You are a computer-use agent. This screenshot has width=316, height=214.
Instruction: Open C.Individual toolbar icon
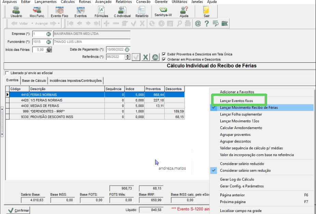tap(122, 12)
